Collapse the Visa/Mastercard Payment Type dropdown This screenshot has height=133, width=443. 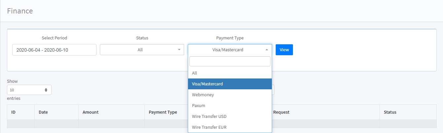pyautogui.click(x=230, y=50)
